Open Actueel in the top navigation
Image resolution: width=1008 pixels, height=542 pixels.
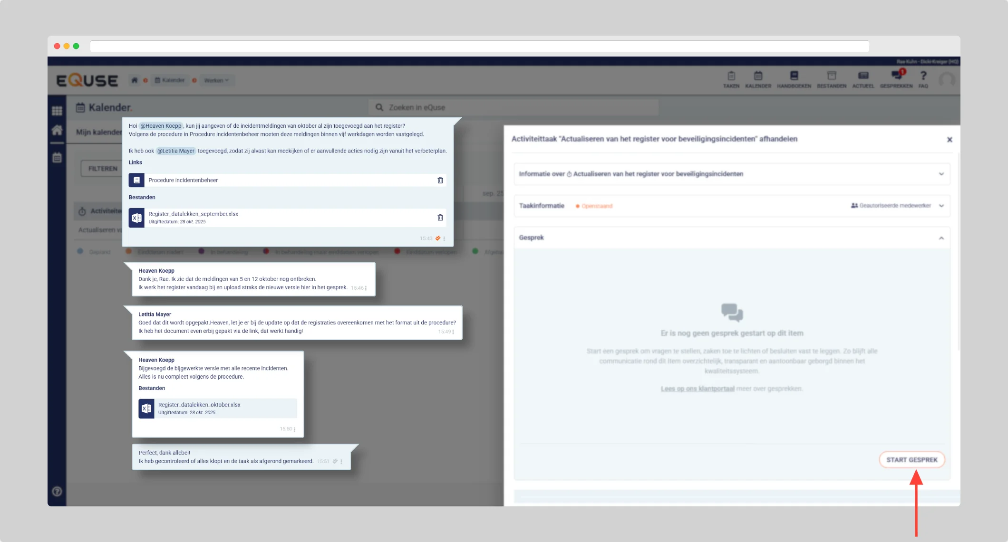pyautogui.click(x=863, y=79)
